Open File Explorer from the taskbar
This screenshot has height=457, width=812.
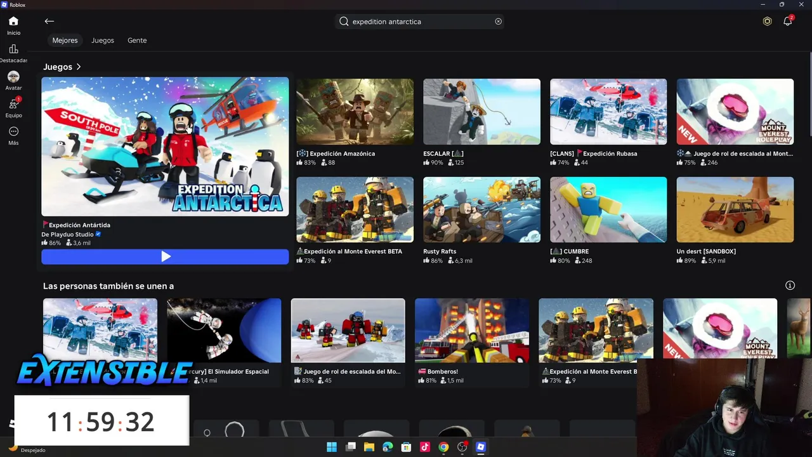(x=369, y=447)
